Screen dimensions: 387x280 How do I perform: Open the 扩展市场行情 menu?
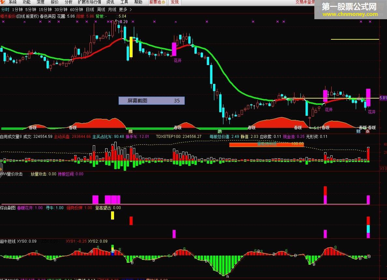[89, 2]
